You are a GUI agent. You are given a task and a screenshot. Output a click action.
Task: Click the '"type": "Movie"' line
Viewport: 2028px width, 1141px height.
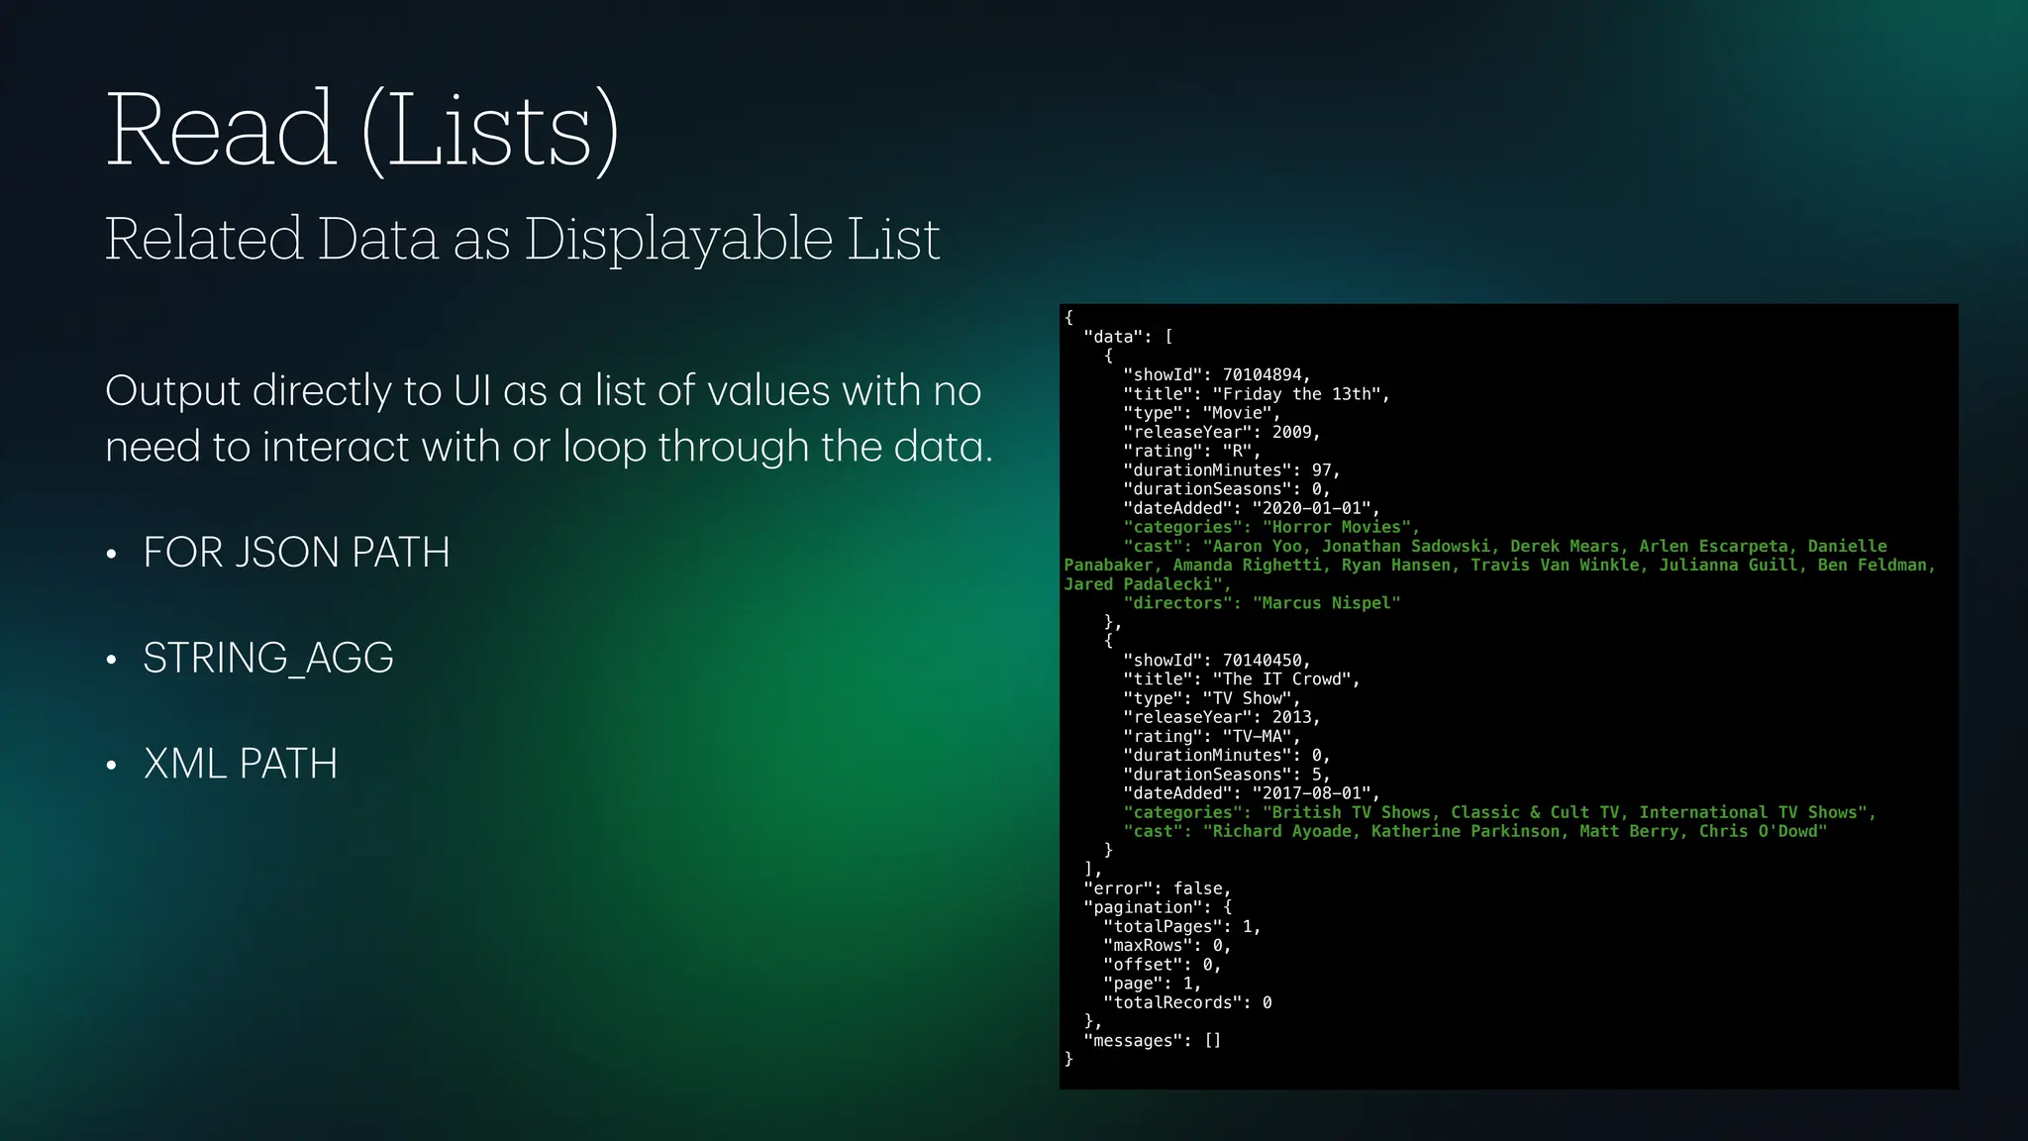1202,413
